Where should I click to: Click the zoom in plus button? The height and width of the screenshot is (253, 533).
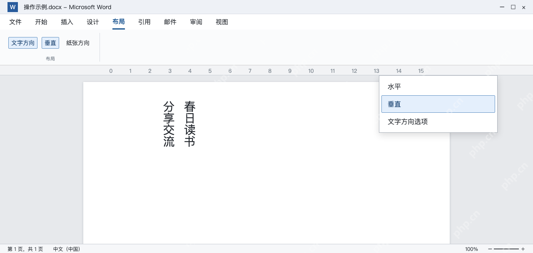[523, 249]
